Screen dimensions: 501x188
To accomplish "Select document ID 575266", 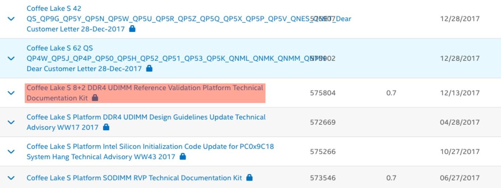I will [323, 152].
